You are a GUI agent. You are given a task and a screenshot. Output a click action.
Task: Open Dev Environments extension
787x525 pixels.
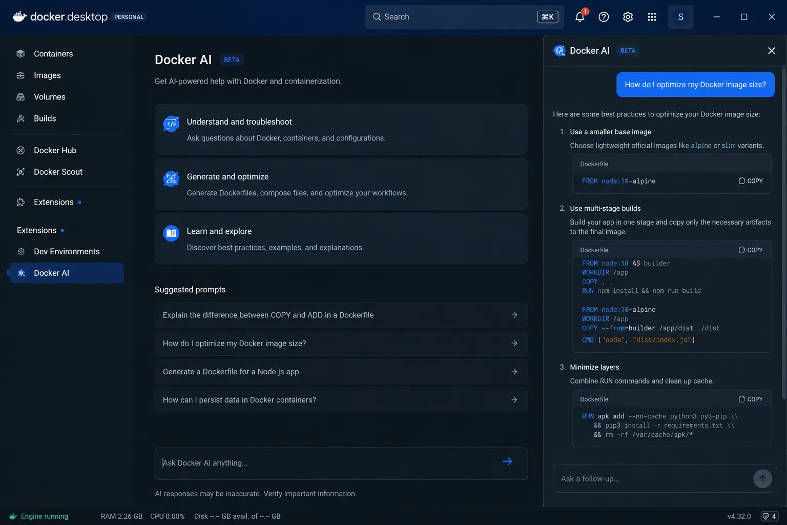coord(67,251)
